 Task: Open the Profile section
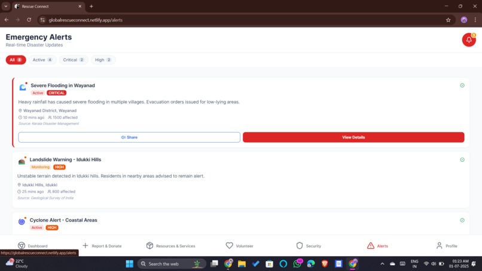tap(446, 246)
